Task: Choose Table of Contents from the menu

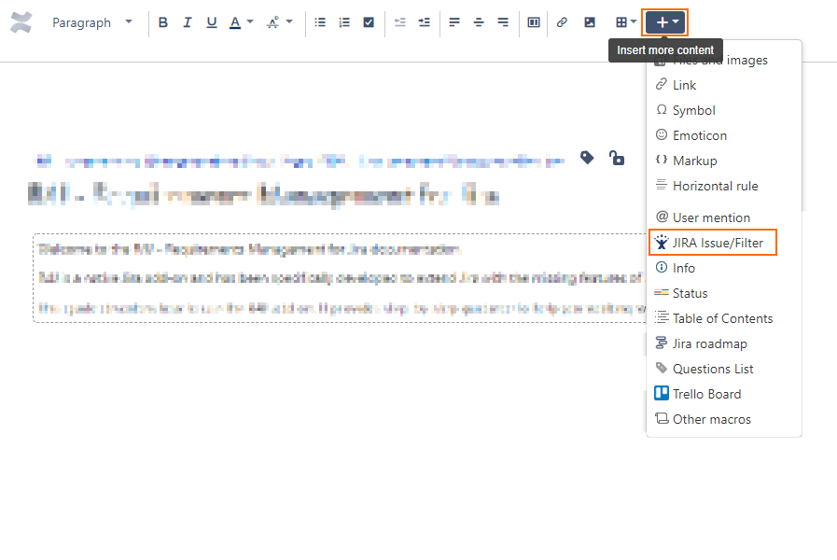Action: coord(722,318)
